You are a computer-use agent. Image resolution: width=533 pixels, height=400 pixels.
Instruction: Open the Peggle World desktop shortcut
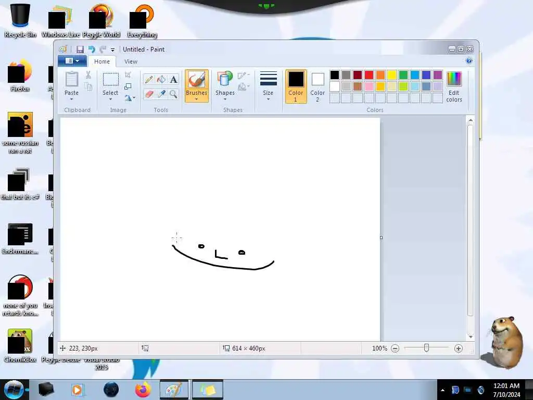[101, 20]
